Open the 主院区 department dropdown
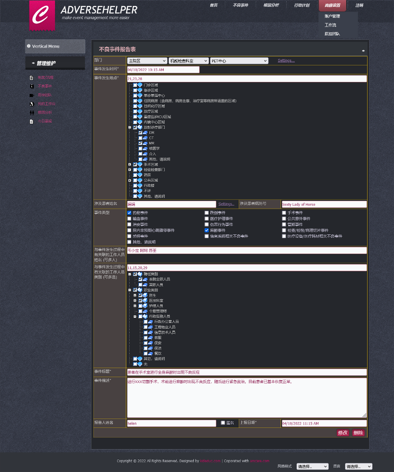This screenshot has height=472, width=394. pos(146,61)
